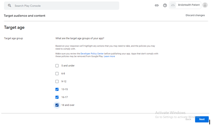Click Discard changes
212x125 pixels.
195,15
